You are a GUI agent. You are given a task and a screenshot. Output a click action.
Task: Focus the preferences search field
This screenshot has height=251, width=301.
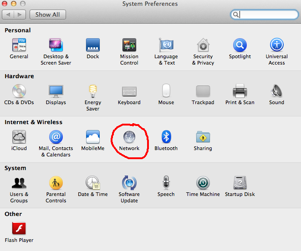click(x=265, y=15)
